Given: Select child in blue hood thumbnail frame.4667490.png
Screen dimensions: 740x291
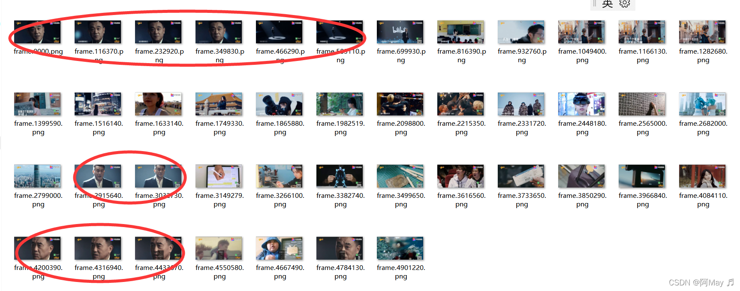Looking at the screenshot, I should tap(279, 249).
